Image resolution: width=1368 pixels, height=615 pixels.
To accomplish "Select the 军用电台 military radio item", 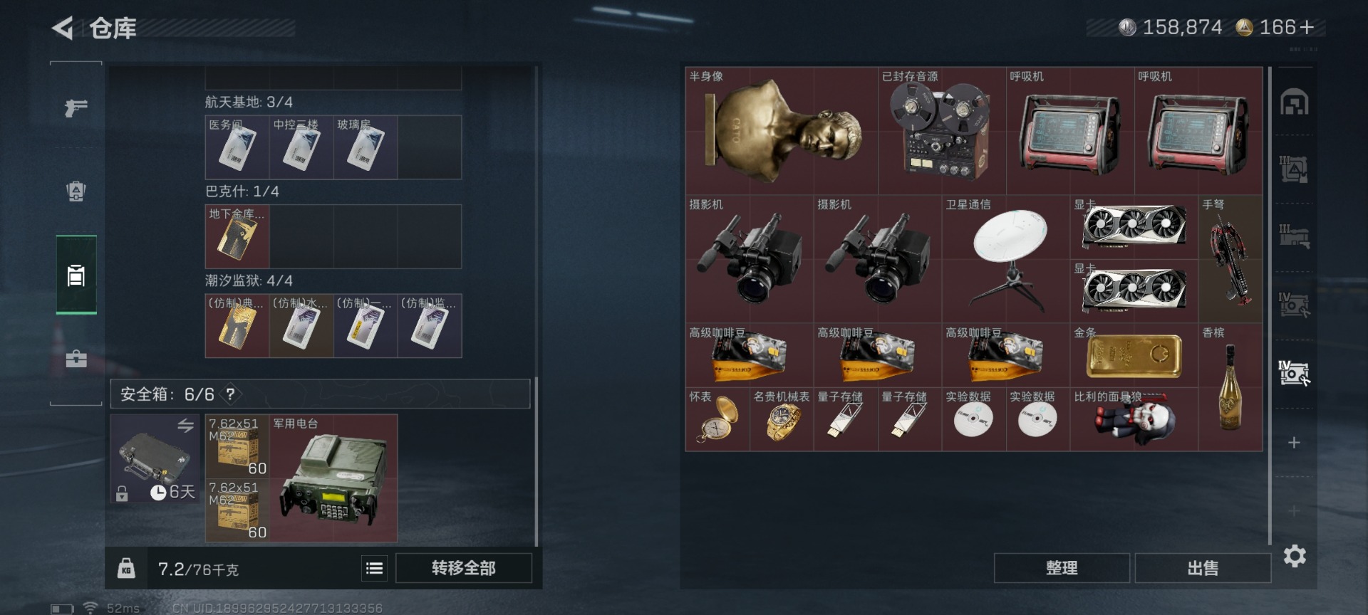I will pyautogui.click(x=333, y=478).
